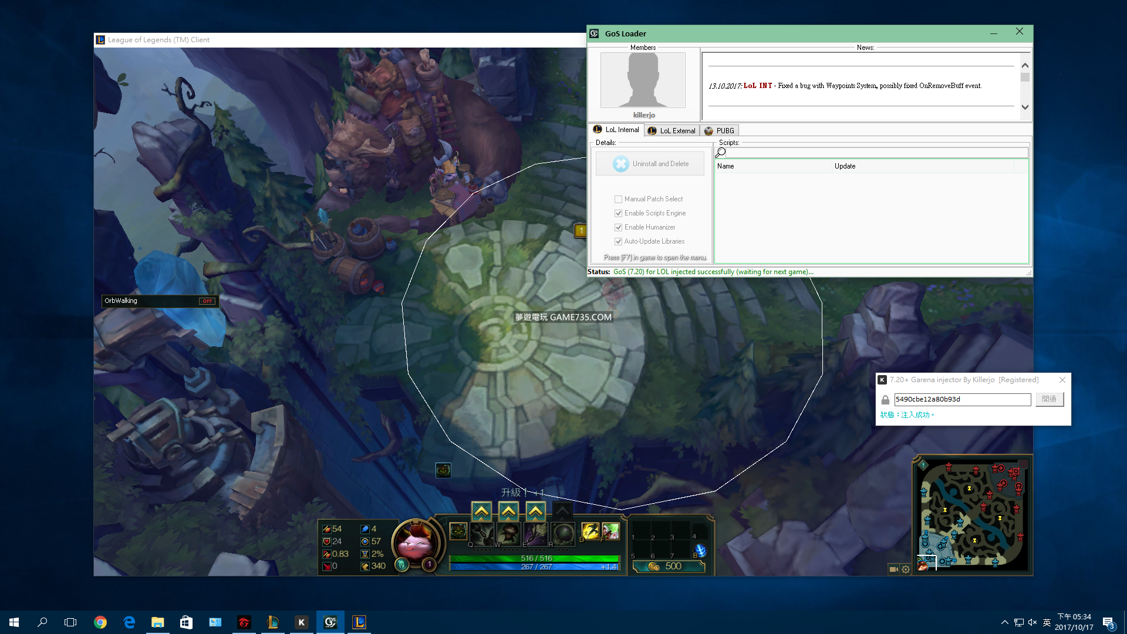Switch to LoL External tab
This screenshot has height=634, width=1127.
(x=672, y=130)
